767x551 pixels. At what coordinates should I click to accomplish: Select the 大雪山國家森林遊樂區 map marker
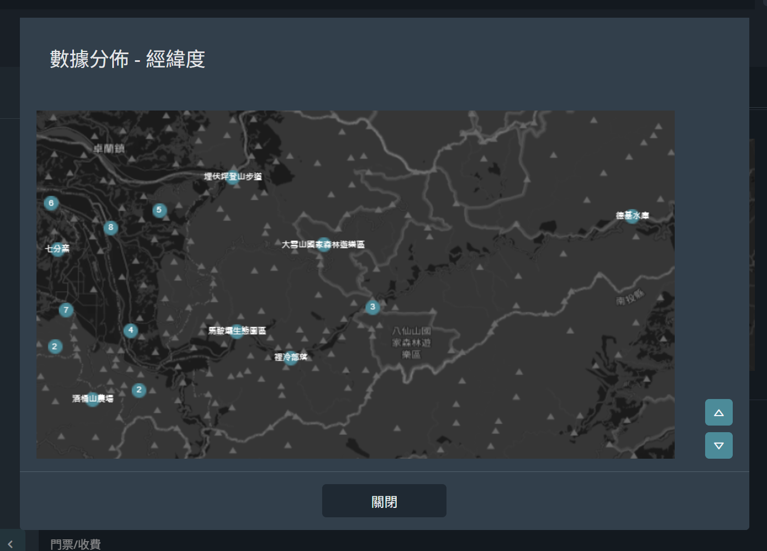(x=323, y=244)
